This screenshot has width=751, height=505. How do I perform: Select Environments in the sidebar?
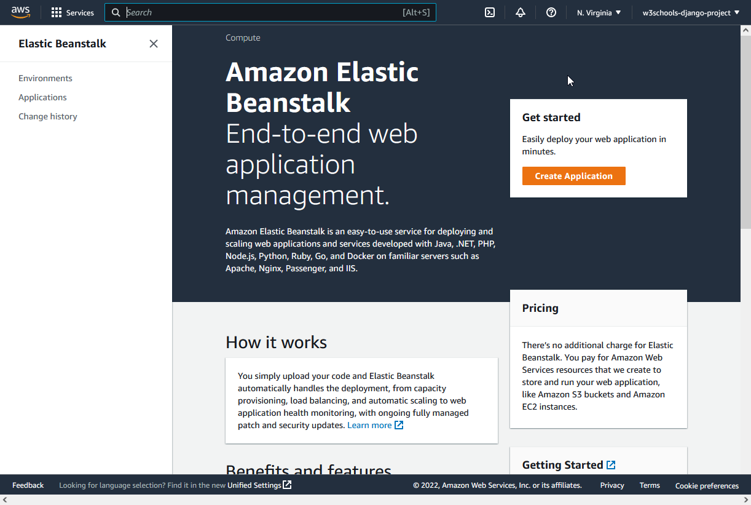point(45,78)
